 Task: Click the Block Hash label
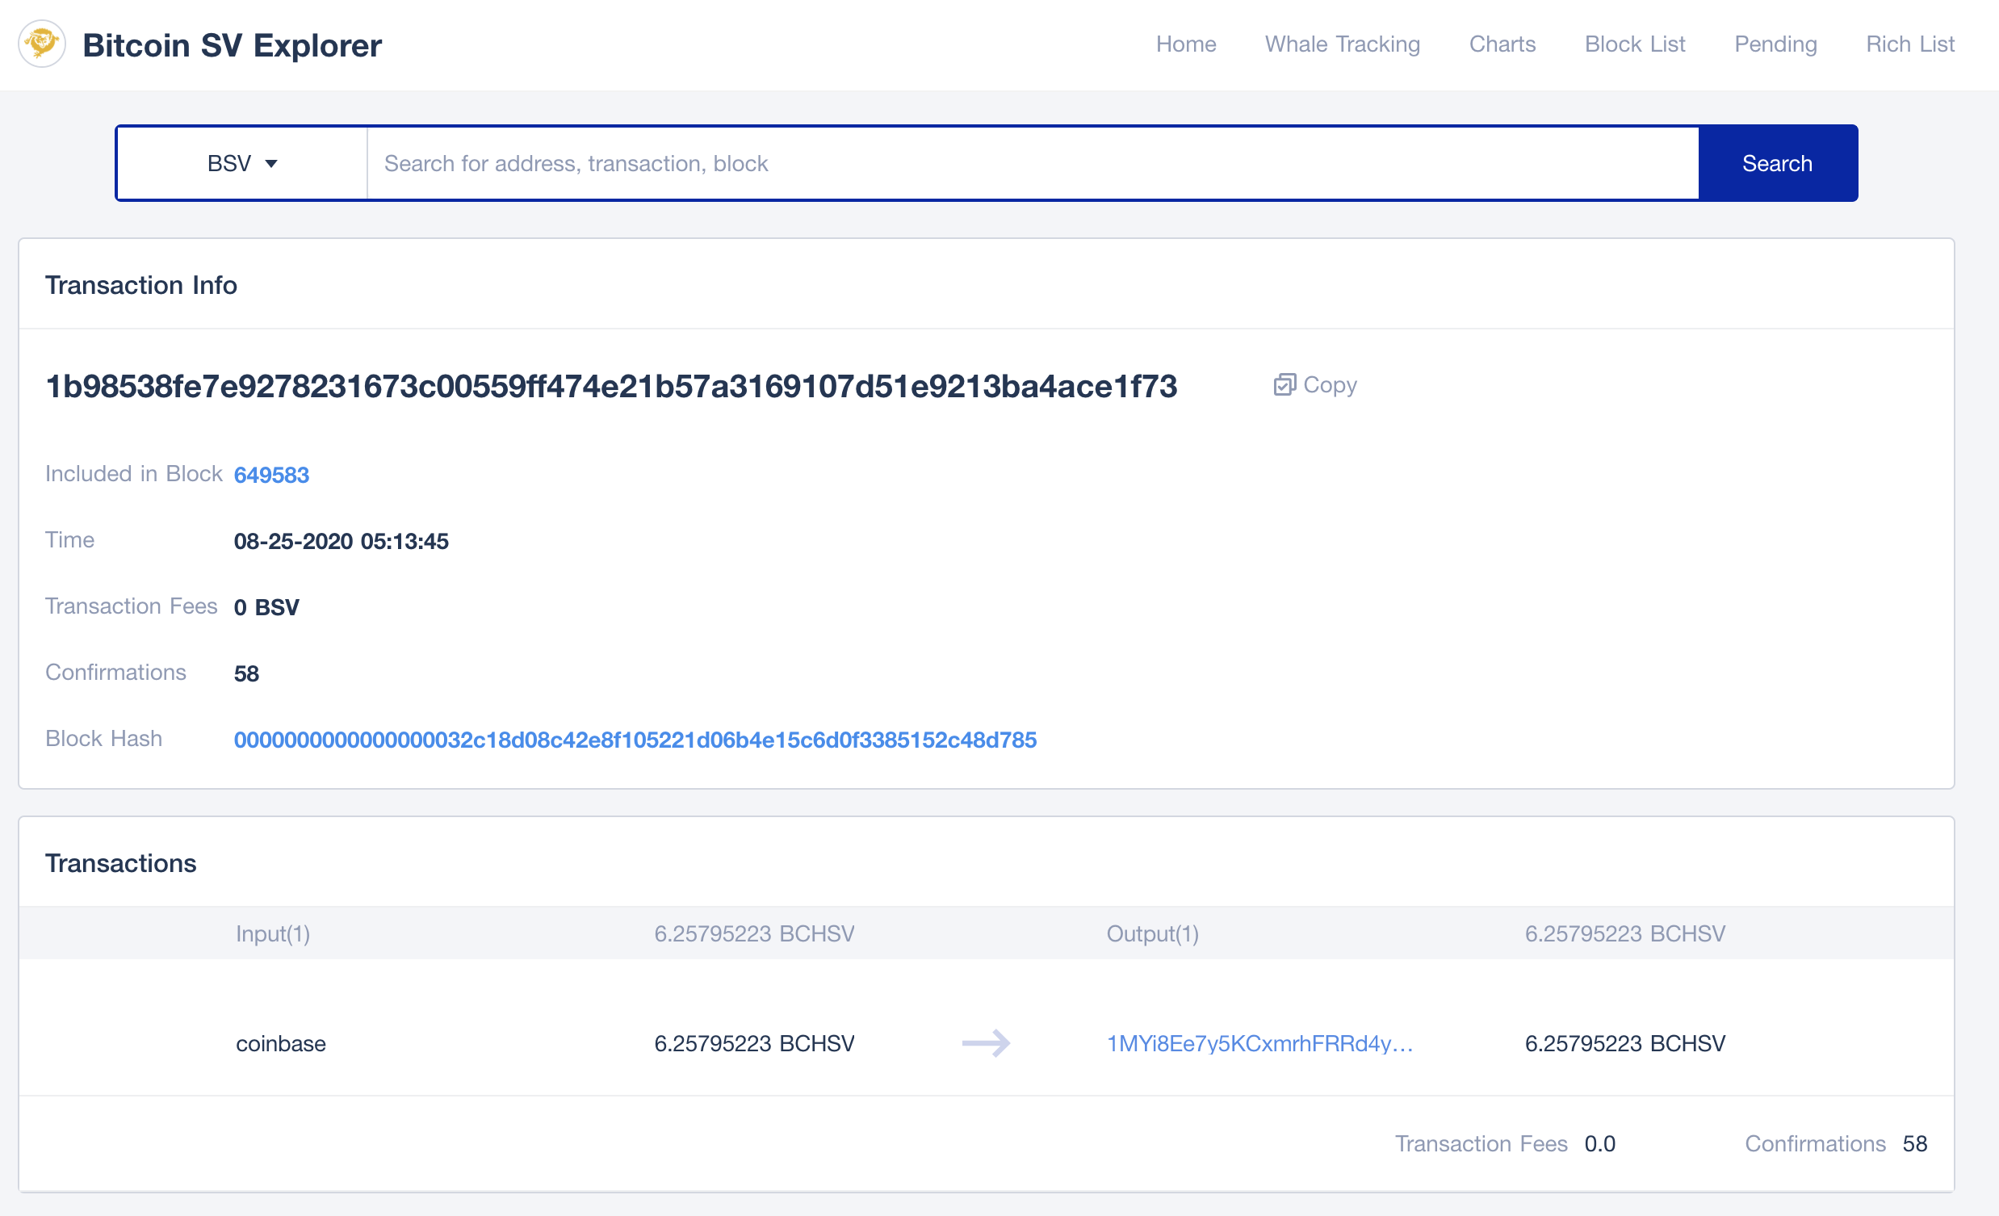pyautogui.click(x=104, y=738)
